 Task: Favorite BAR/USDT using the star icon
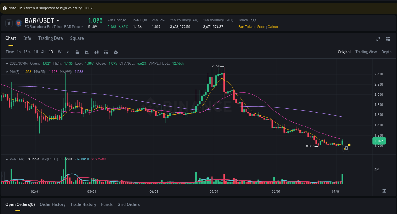(9, 23)
